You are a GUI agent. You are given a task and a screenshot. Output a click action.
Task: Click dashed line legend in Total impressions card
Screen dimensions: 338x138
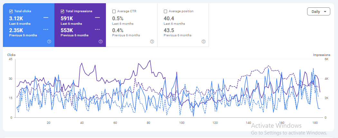97,29
